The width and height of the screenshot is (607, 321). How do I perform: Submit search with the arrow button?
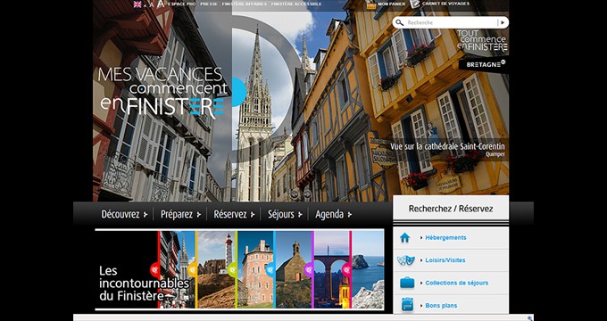tap(503, 23)
